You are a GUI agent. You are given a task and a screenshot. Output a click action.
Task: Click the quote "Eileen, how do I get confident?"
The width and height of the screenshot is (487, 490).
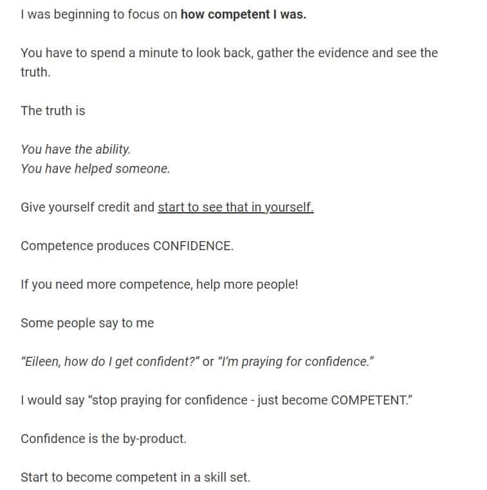(110, 362)
